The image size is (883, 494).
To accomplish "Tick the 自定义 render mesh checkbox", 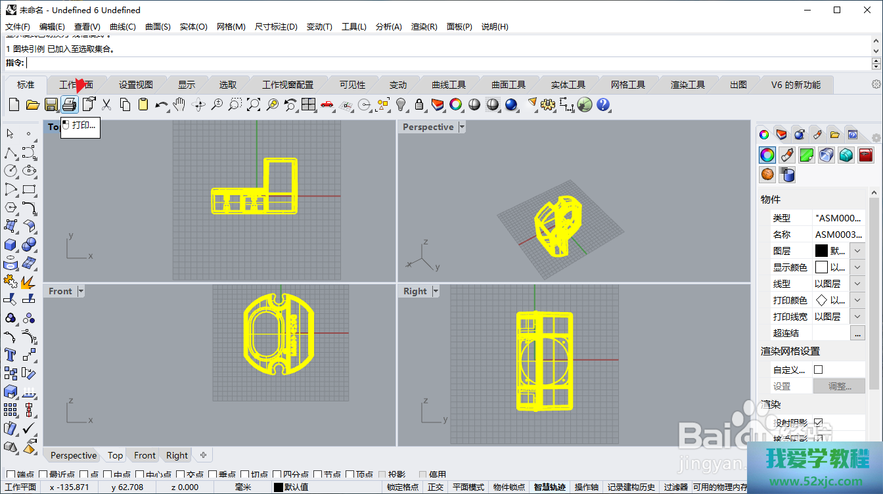I will pos(818,370).
